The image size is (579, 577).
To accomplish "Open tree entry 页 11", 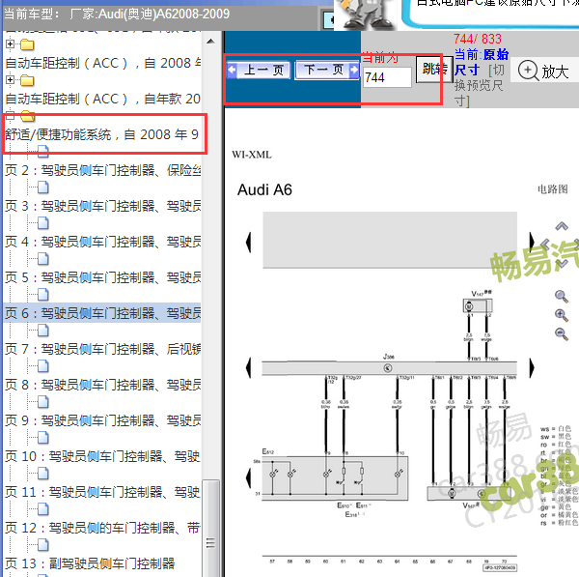I will pos(103,492).
